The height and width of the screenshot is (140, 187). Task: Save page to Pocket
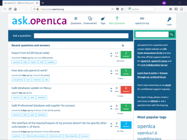coord(117,9)
